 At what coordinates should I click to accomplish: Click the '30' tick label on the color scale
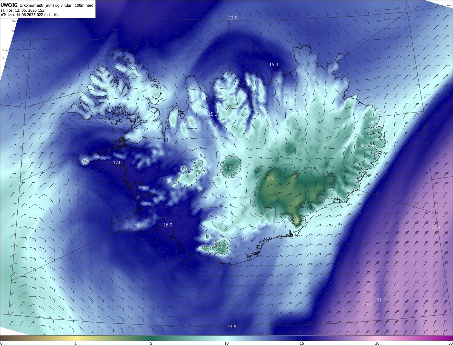tap(377, 343)
